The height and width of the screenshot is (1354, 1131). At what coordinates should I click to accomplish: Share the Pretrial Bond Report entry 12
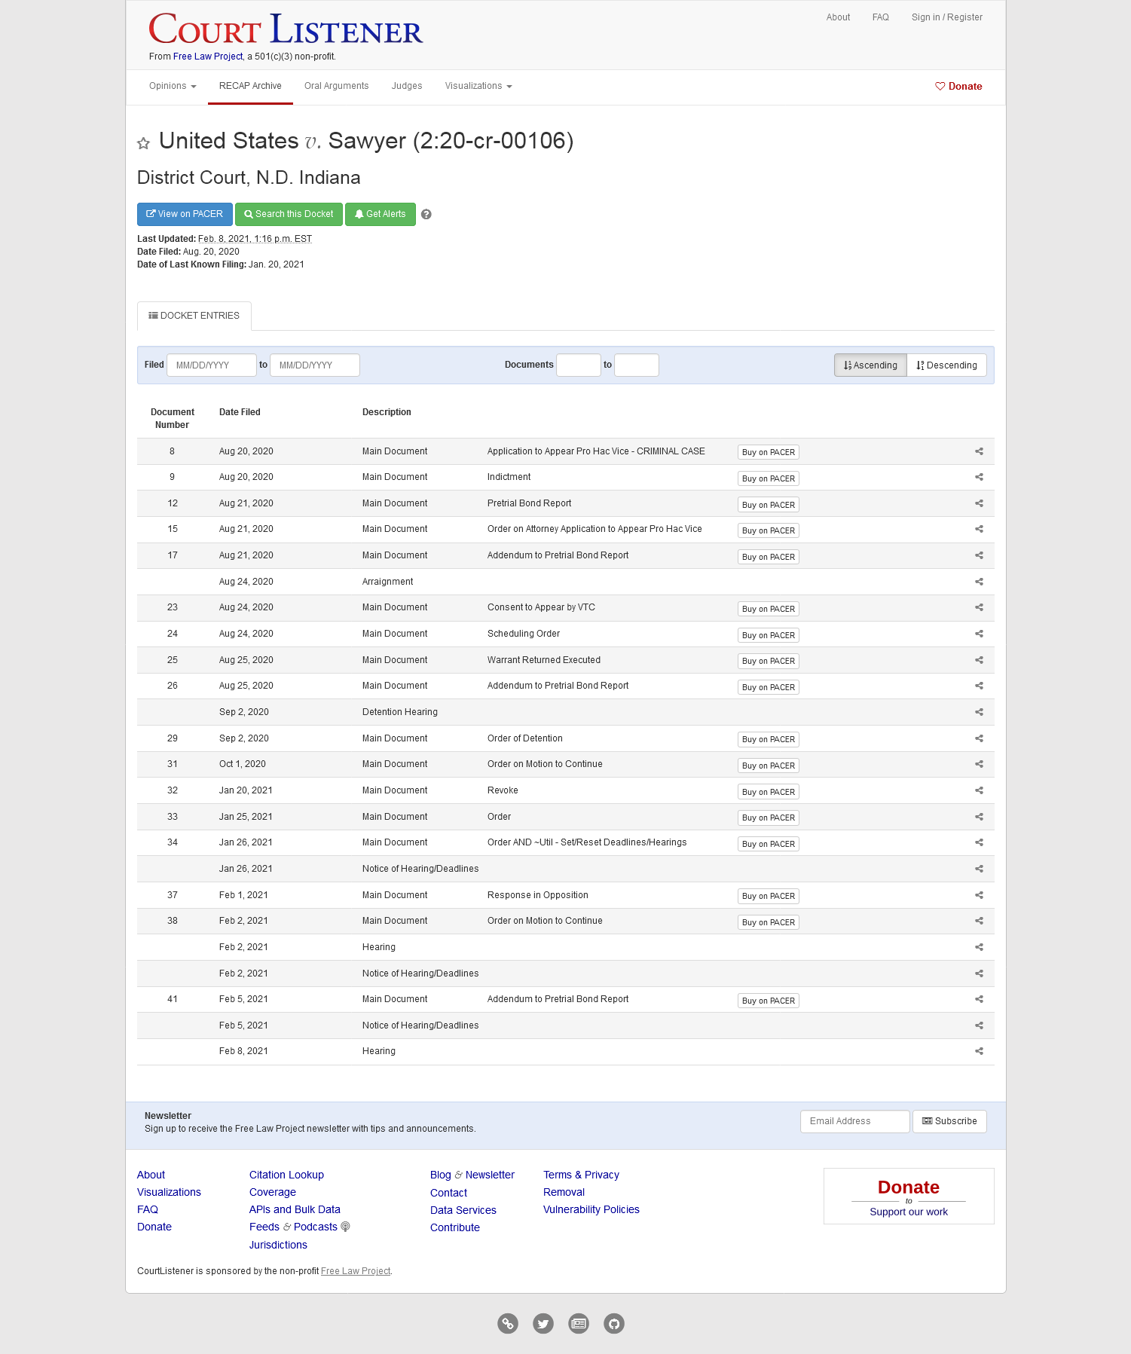tap(979, 503)
